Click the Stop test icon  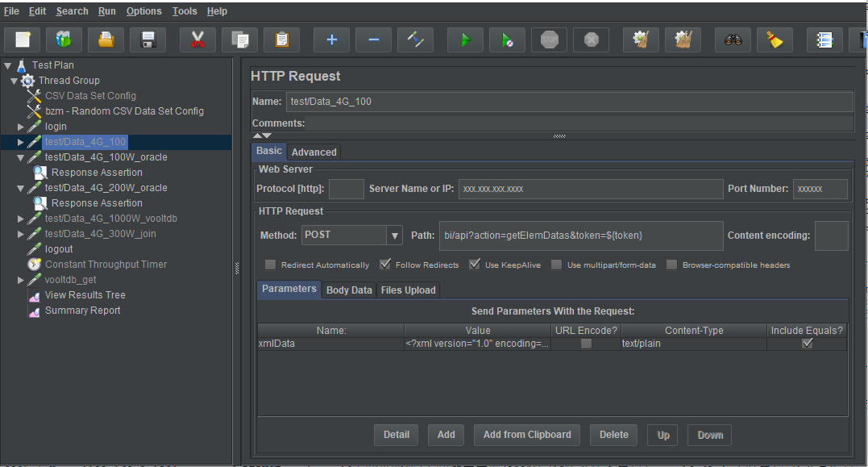point(549,40)
